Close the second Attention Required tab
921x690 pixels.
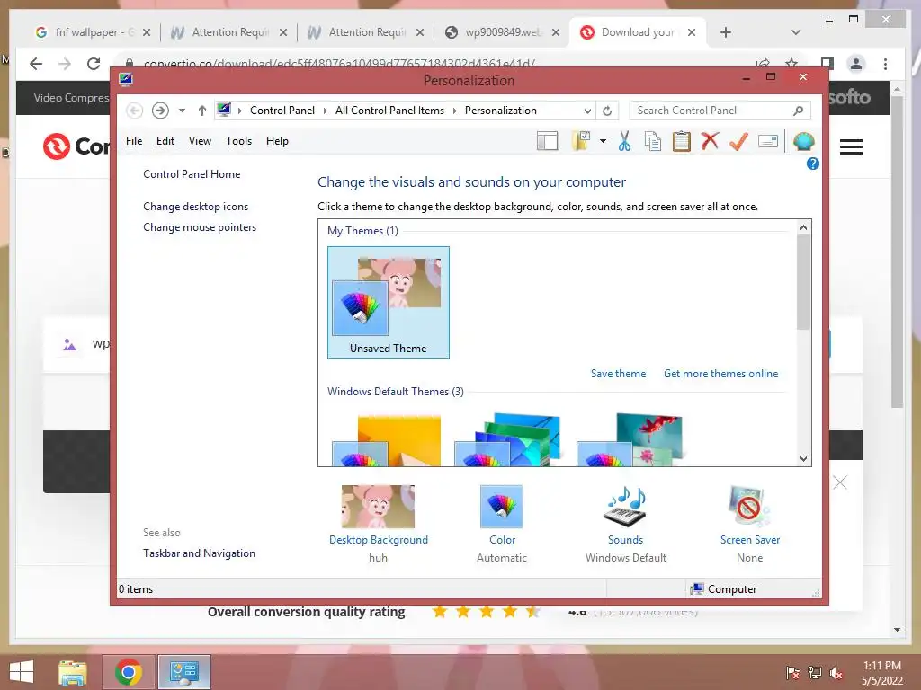coord(419,33)
